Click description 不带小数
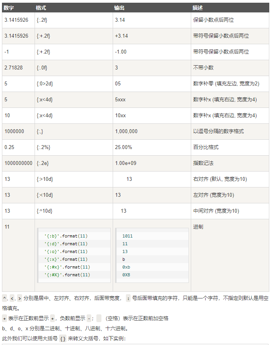This screenshot has width=272, height=345. 203,68
